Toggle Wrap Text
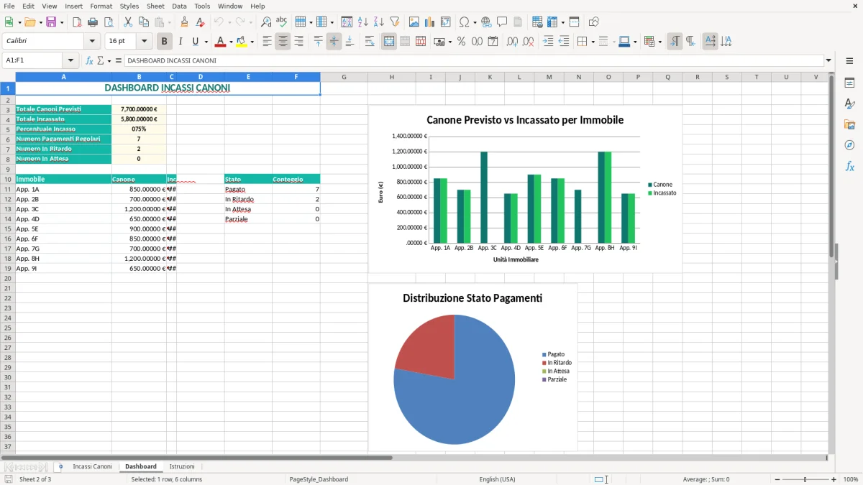 click(370, 42)
